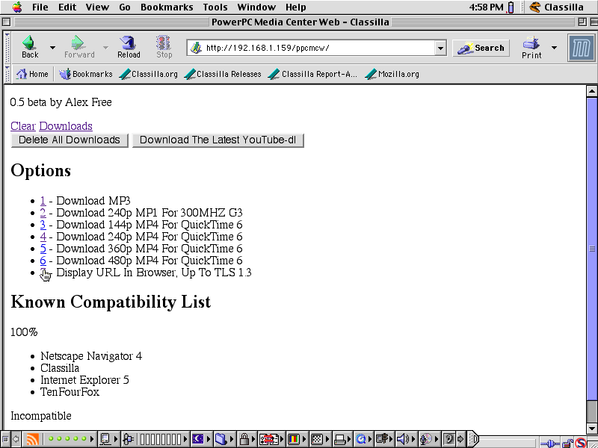This screenshot has width=598, height=448.
Task: Open the Go menu
Action: 125,7
